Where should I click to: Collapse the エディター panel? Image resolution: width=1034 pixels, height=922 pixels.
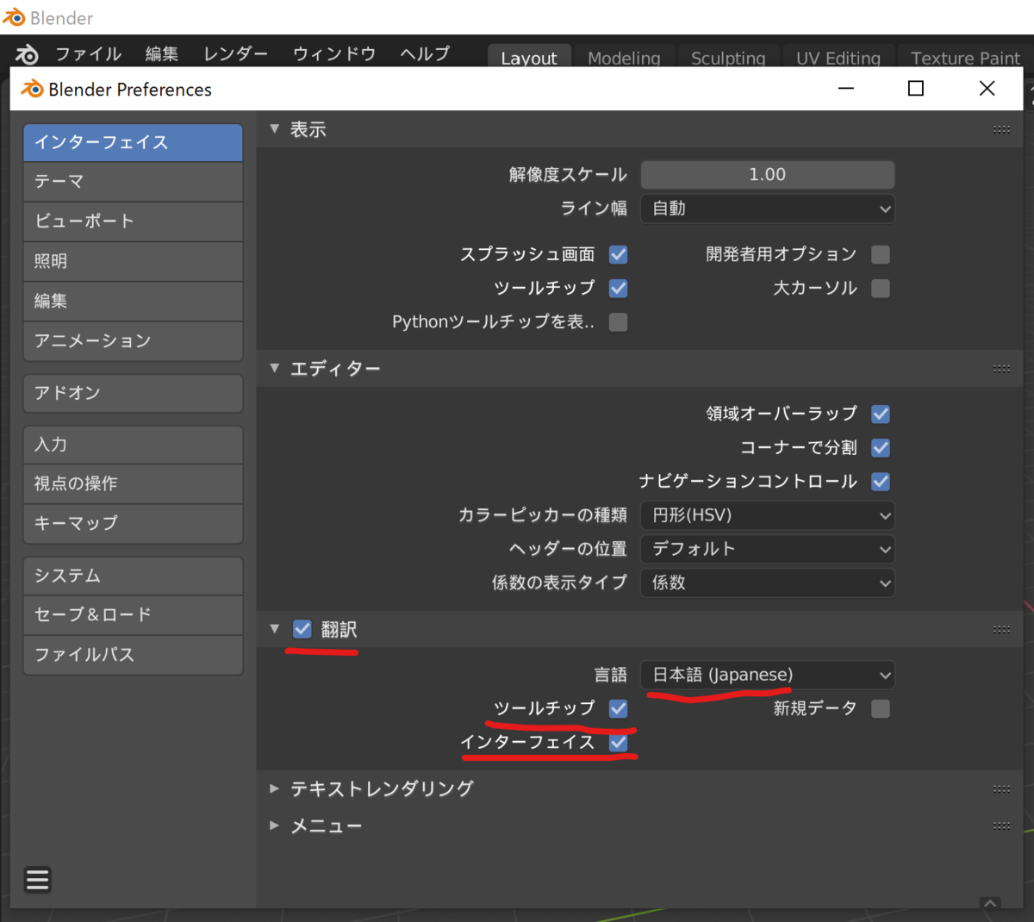(x=275, y=368)
